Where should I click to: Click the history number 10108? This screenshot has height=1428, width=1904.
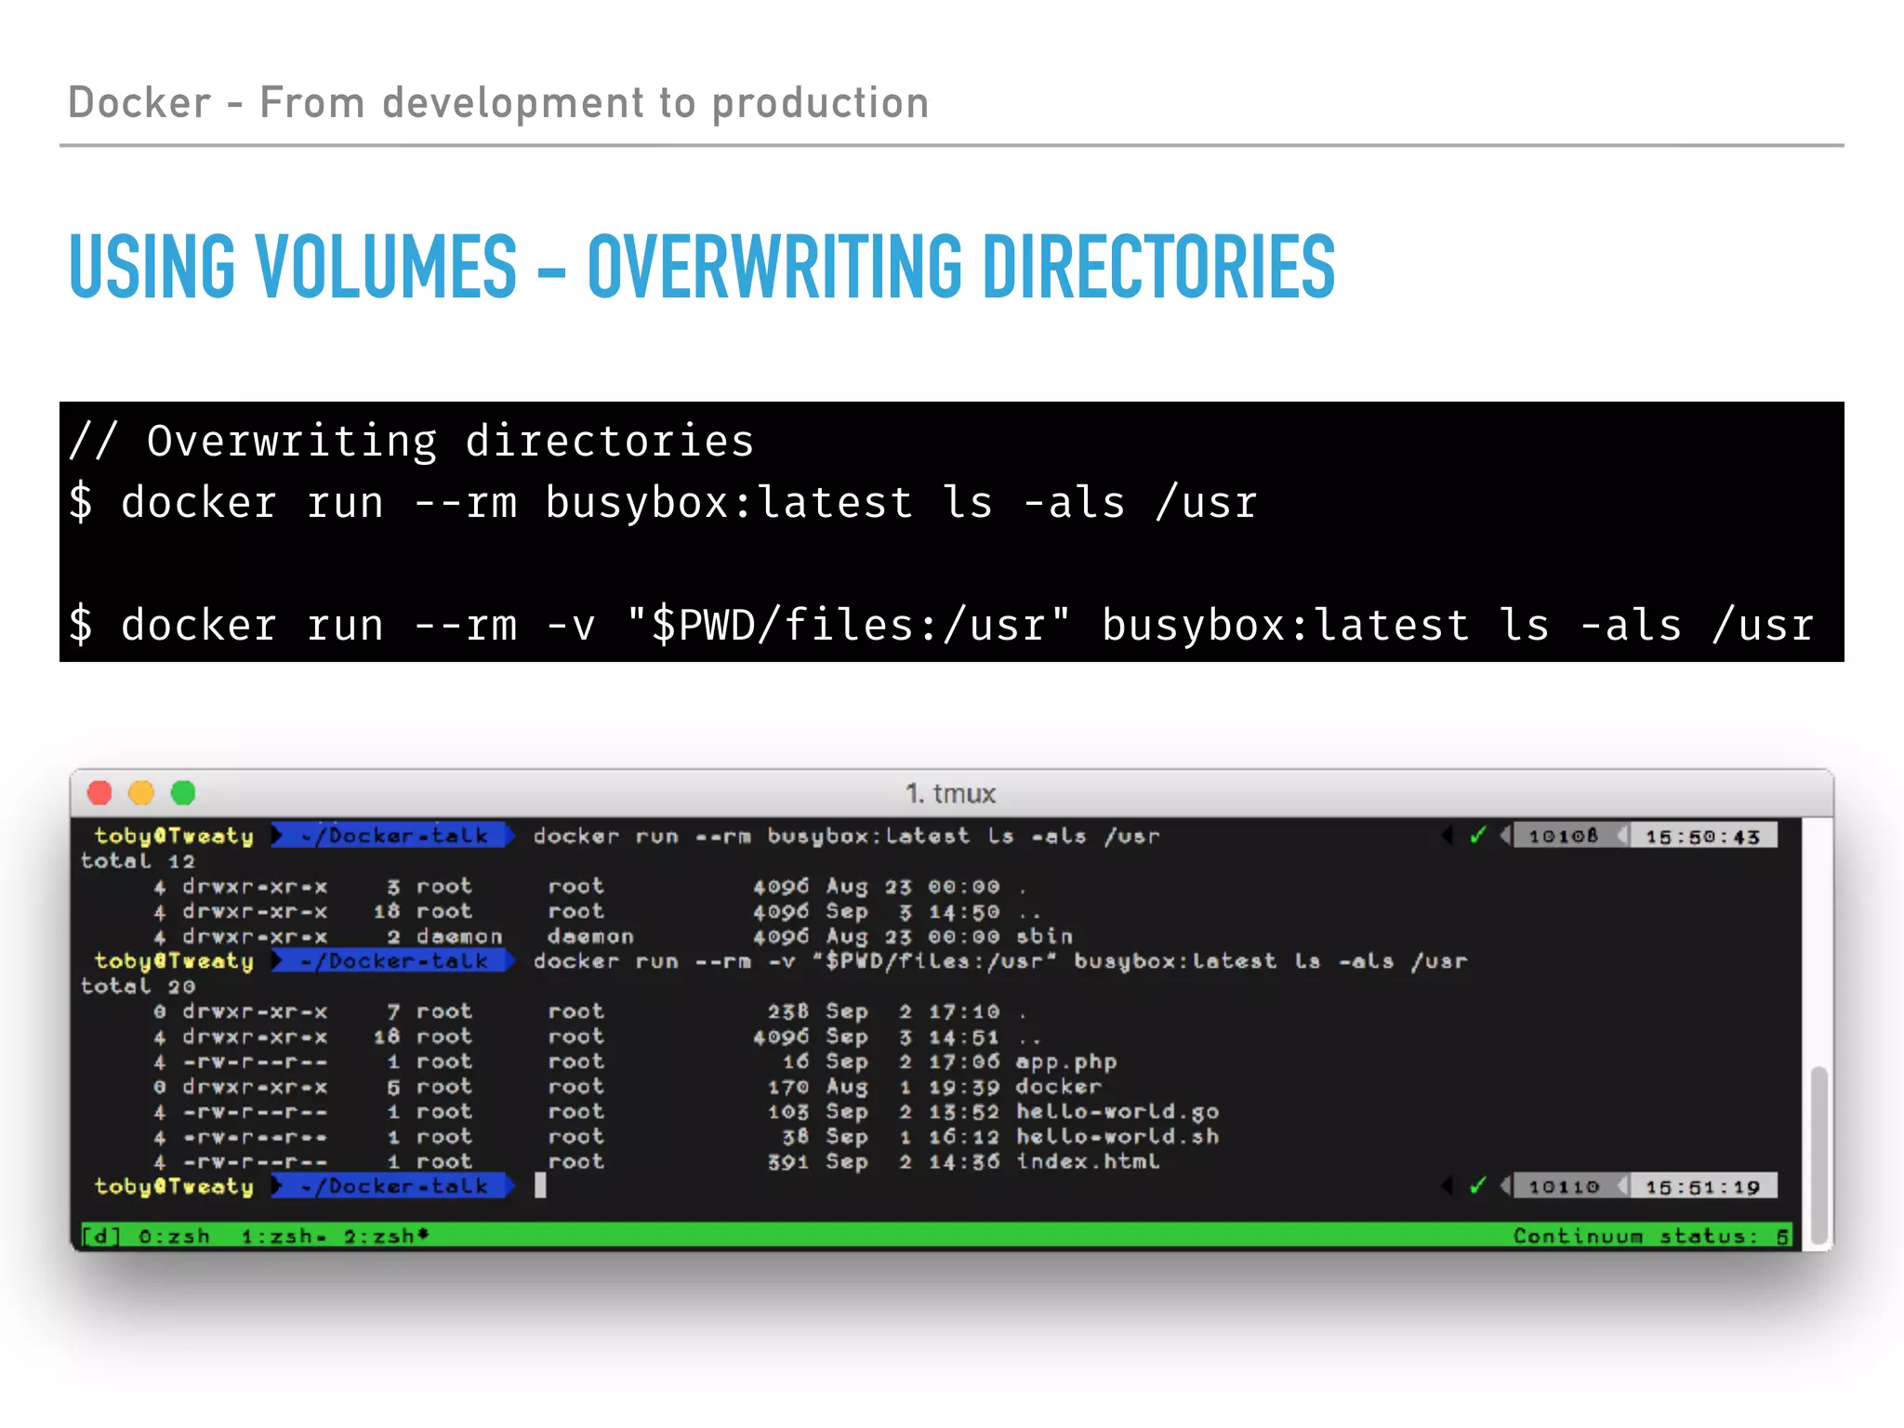point(1564,836)
